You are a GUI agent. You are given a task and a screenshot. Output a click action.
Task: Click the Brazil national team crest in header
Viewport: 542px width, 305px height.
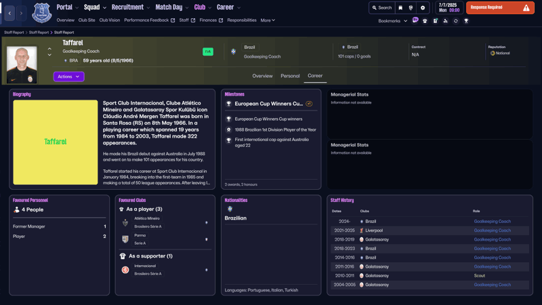tap(233, 52)
